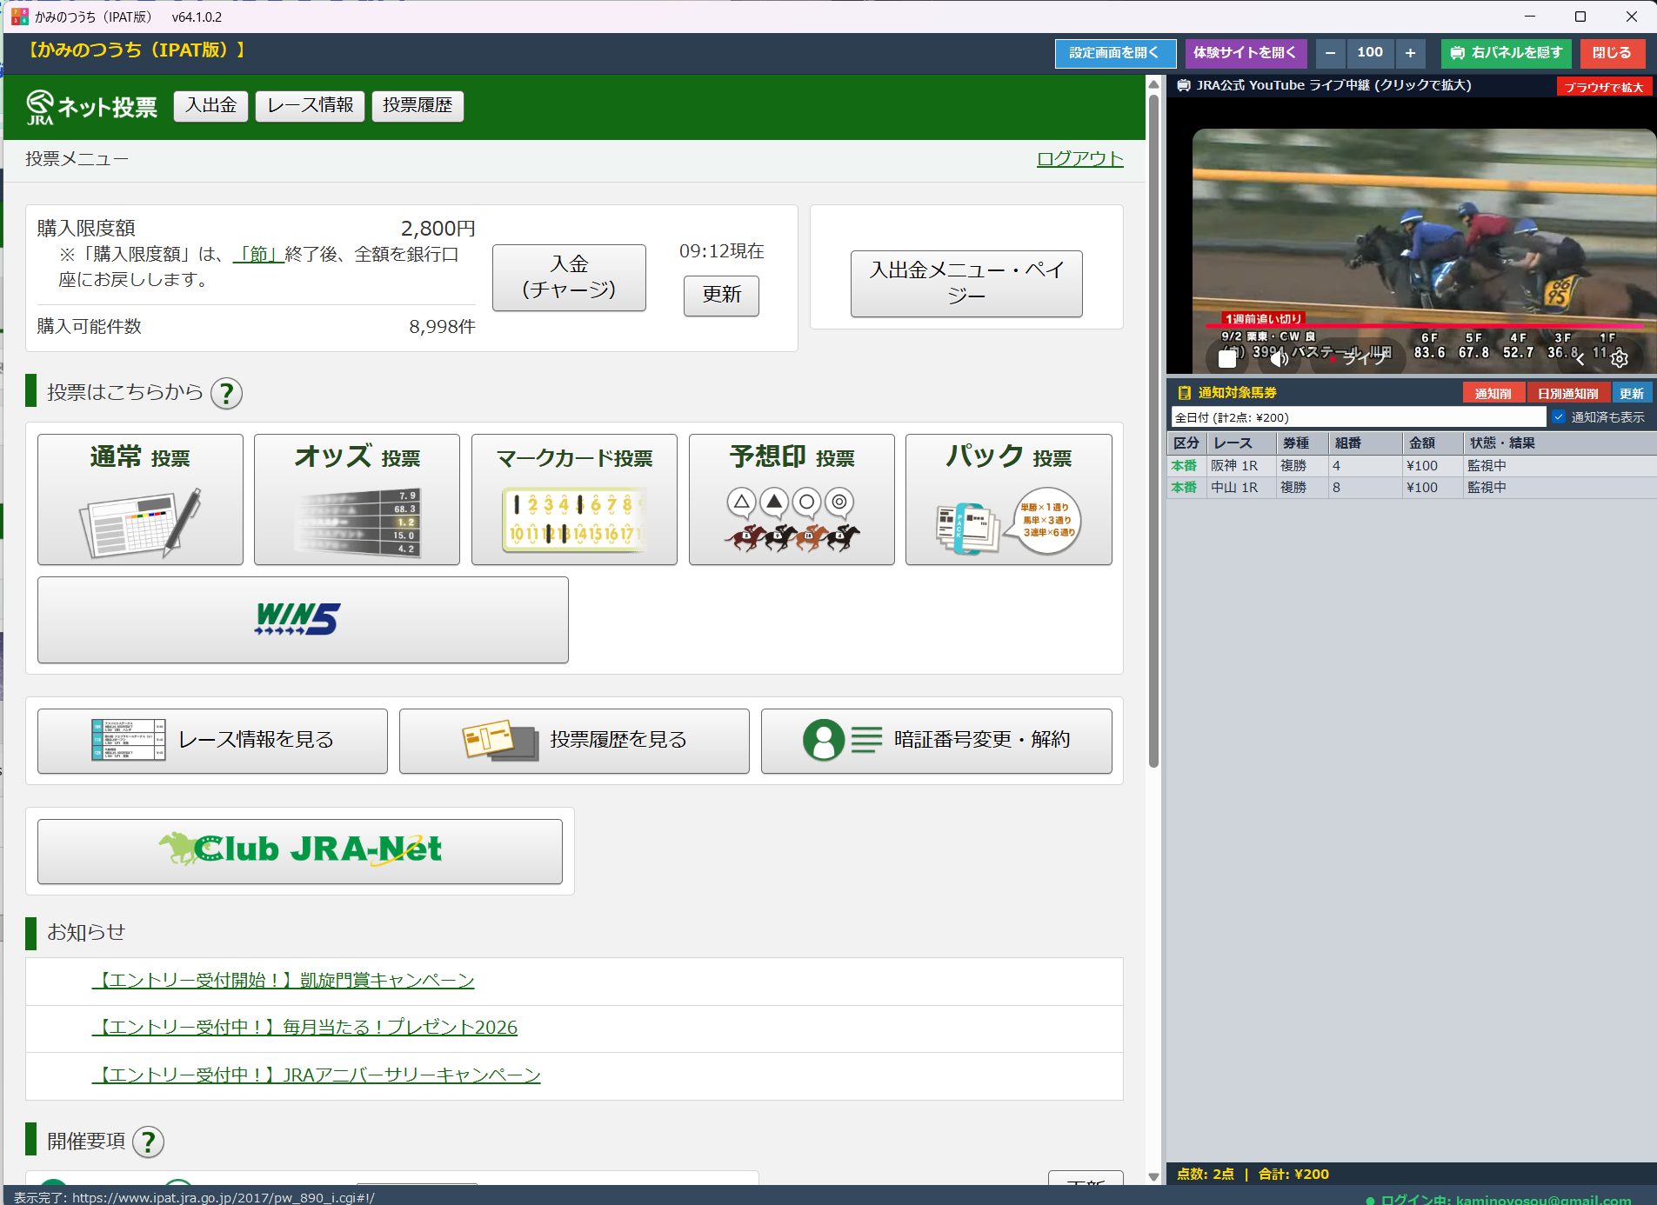Mute the live video volume icon

click(1279, 357)
